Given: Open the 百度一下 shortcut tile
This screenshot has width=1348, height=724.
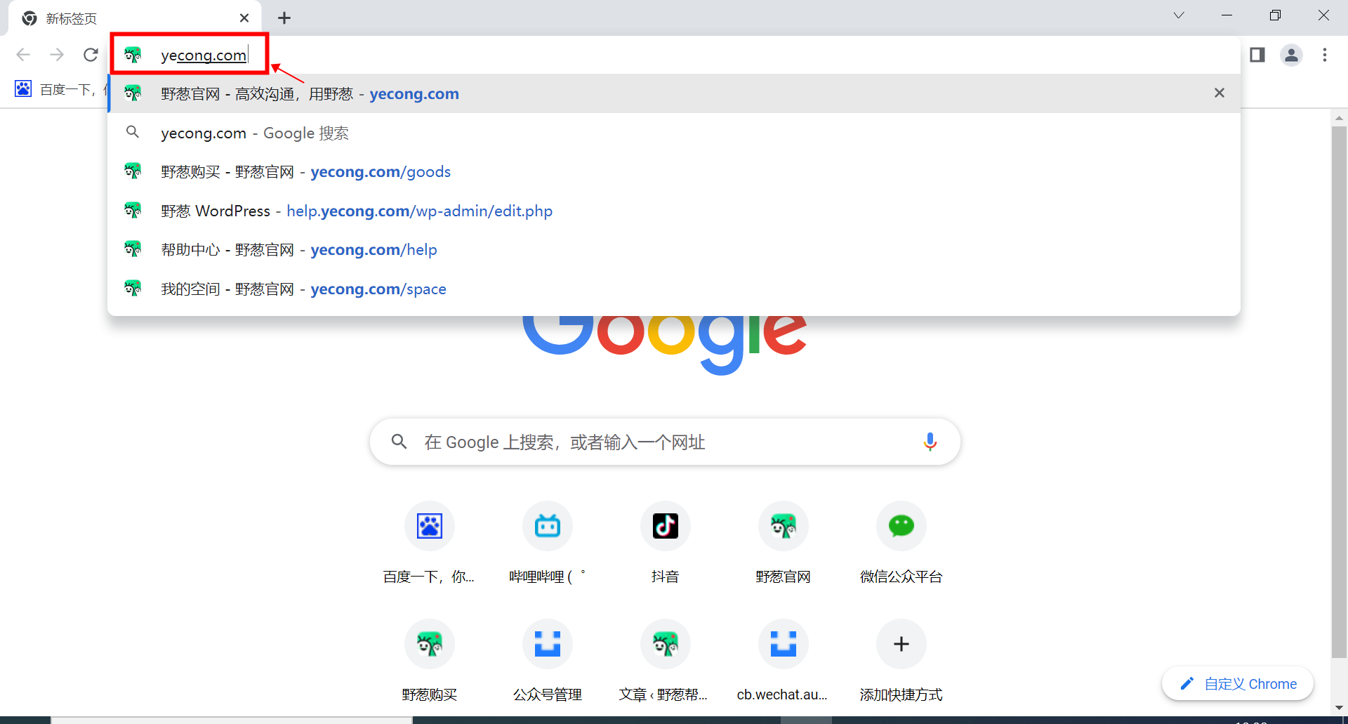Looking at the screenshot, I should 429,543.
